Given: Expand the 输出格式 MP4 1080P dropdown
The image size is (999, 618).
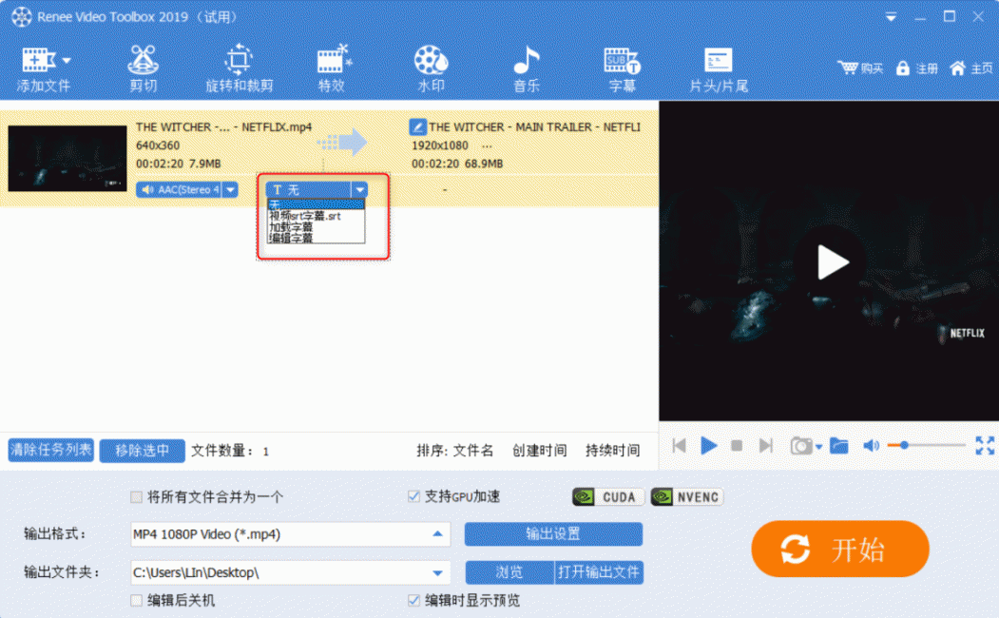Looking at the screenshot, I should (437, 534).
